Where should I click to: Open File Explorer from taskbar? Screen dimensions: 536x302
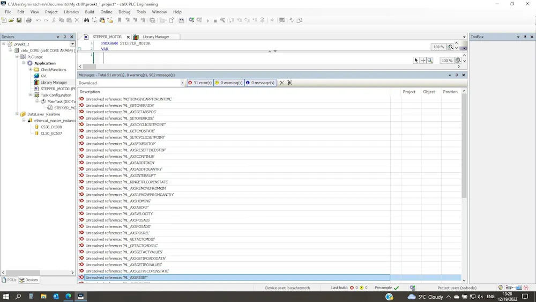pyautogui.click(x=43, y=297)
